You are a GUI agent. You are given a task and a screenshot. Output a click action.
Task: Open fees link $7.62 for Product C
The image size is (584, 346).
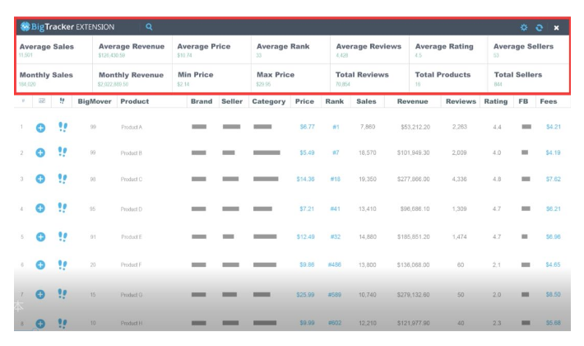coord(553,180)
